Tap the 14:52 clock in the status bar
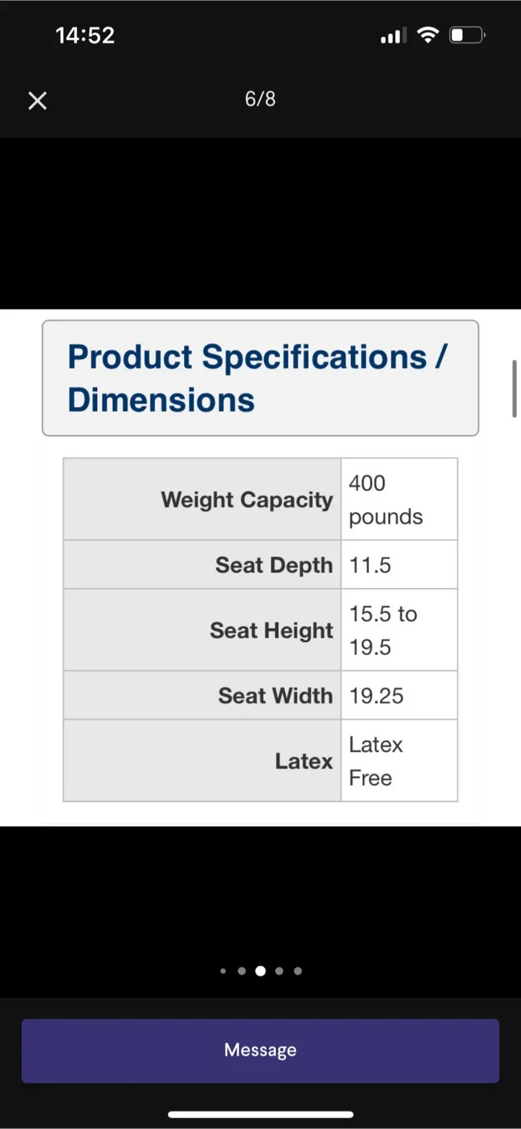The height and width of the screenshot is (1129, 521). tap(85, 34)
